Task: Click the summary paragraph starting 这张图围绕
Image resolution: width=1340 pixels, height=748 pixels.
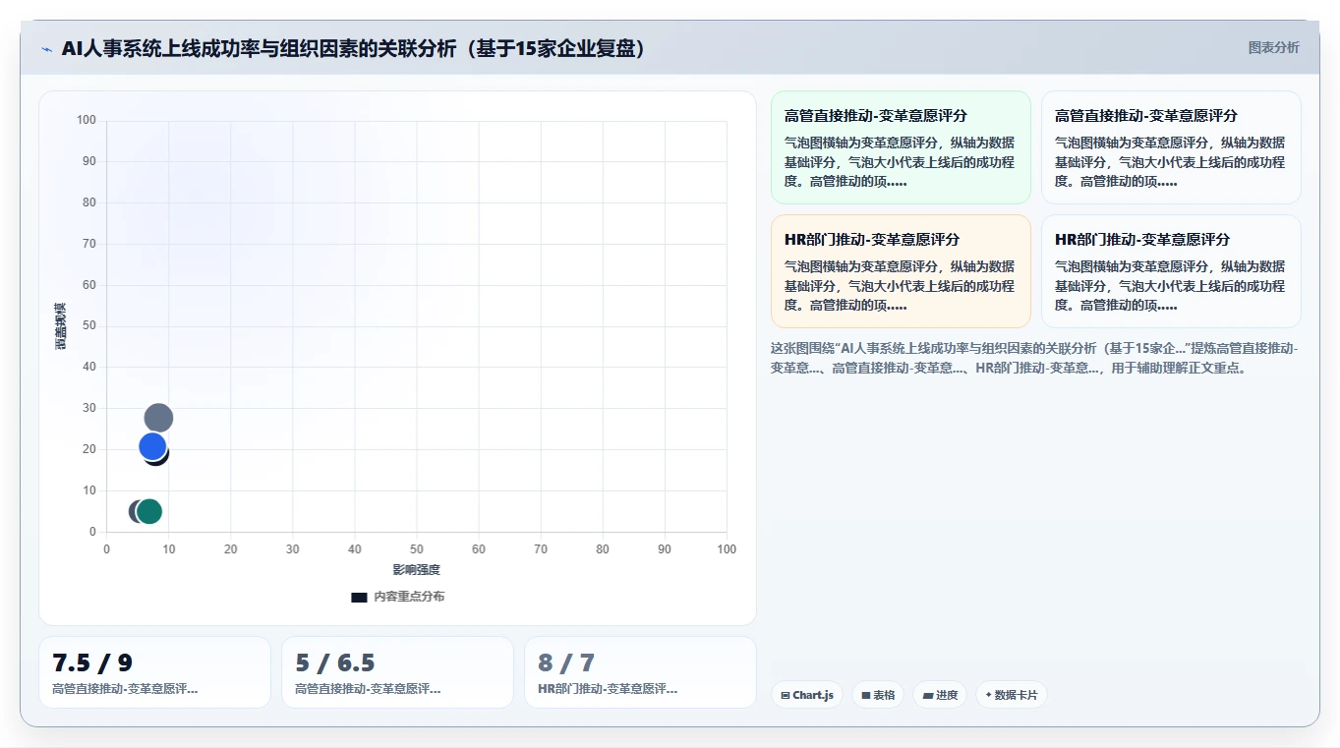Action: tap(1035, 359)
